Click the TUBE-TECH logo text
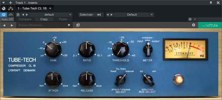This screenshot has width=222, height=100. coord(22,60)
